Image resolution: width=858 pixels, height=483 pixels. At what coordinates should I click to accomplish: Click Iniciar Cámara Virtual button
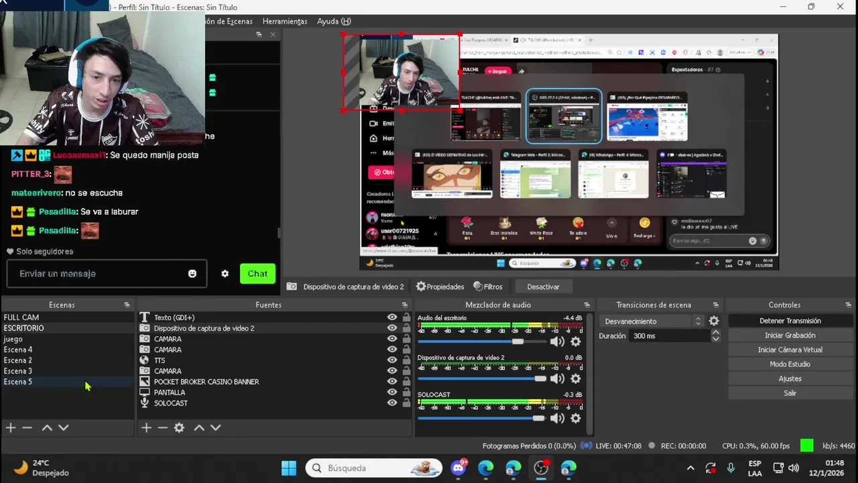click(790, 350)
